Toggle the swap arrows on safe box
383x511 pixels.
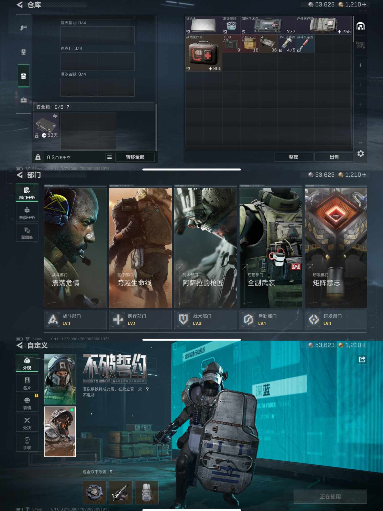pos(55,116)
